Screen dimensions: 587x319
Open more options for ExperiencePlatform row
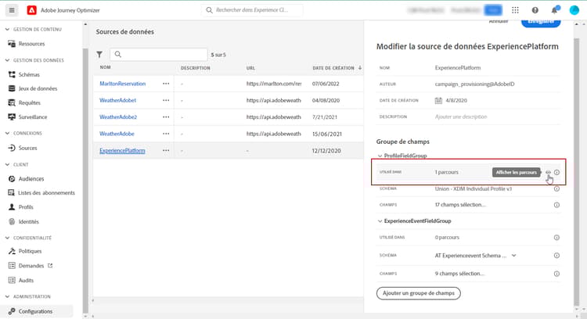166,150
